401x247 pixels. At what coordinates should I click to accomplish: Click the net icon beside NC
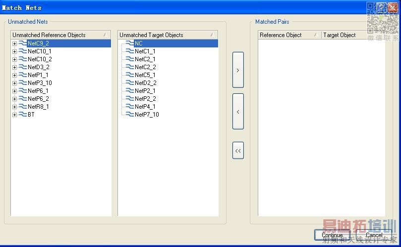tap(130, 43)
